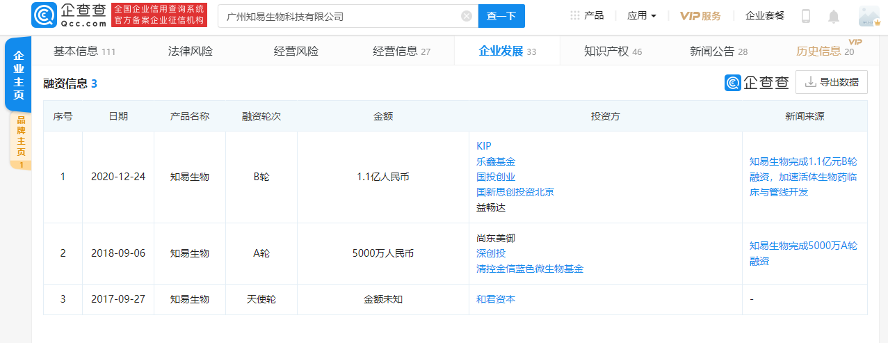
Task: Click the 天使轮 round cell
Action: click(x=261, y=299)
